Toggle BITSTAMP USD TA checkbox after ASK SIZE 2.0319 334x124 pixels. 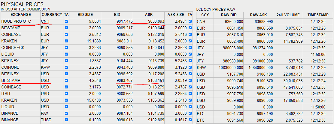(190, 80)
